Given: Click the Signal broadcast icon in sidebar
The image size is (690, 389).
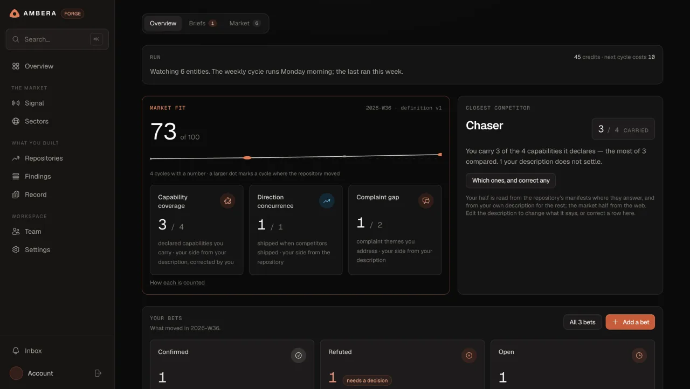Looking at the screenshot, I should click(16, 103).
